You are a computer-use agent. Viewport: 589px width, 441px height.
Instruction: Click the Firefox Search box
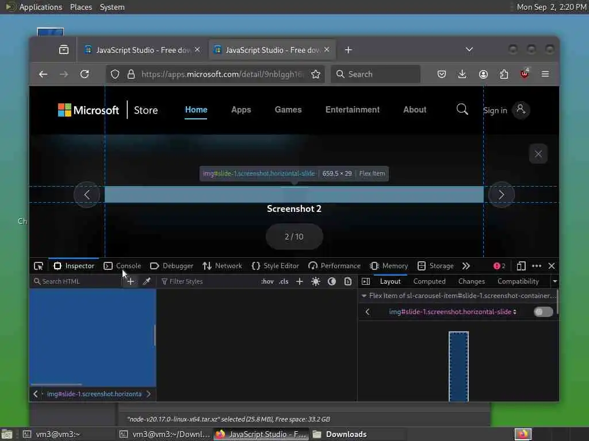tap(376, 74)
